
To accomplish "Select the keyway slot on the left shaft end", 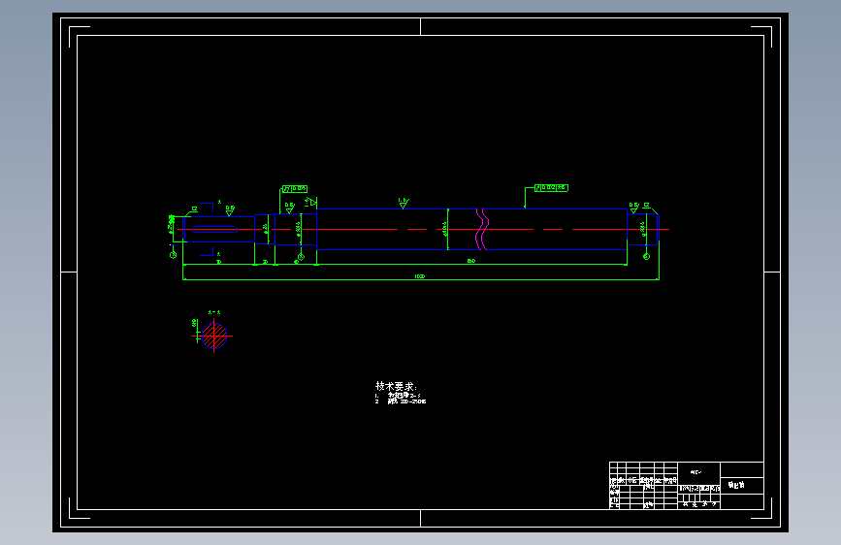I will point(215,230).
